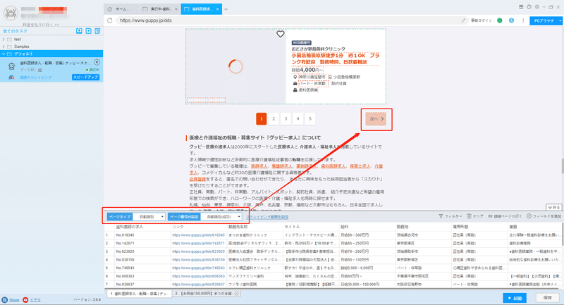Open the 料金を払うに行く link

pyautogui.click(x=41, y=25)
